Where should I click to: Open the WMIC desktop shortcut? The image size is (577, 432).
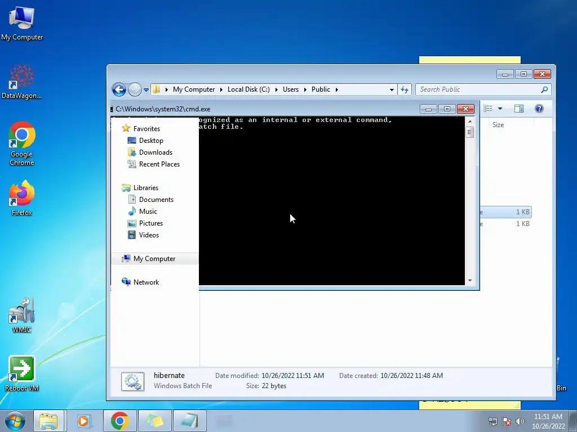[22, 315]
